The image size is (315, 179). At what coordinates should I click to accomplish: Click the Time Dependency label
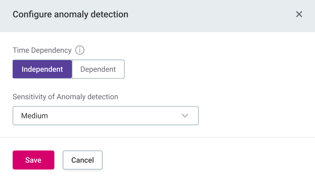tap(42, 50)
